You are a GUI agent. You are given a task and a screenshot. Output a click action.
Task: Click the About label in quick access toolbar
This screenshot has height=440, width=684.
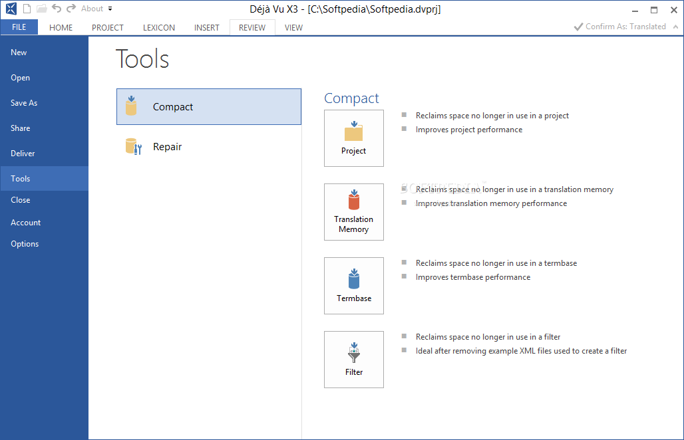tap(92, 8)
